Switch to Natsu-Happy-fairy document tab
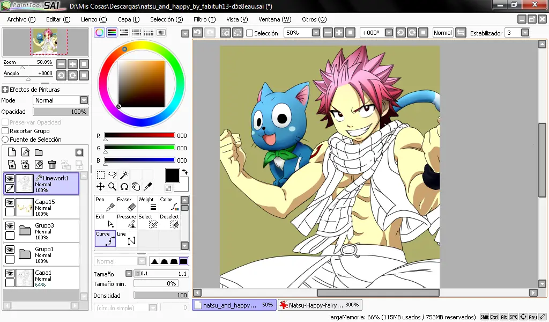This screenshot has width=549, height=322. pos(320,305)
